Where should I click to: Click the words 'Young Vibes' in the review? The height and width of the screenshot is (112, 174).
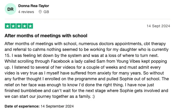click(x=128, y=61)
